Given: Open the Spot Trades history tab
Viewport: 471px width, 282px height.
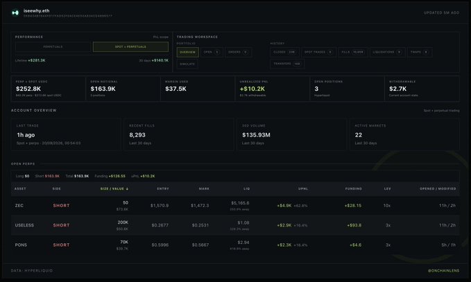Looking at the screenshot, I should (x=318, y=52).
